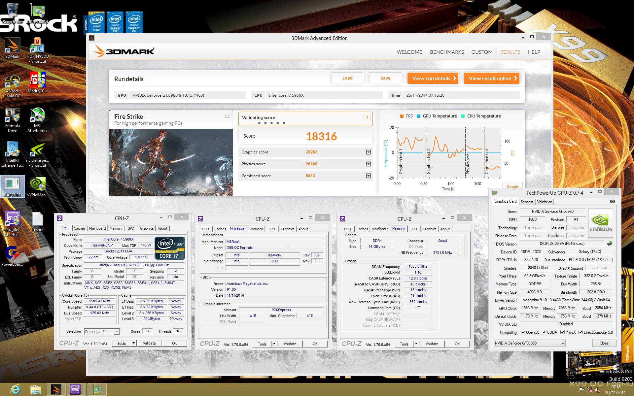Viewport: 634px width, 396px height.
Task: Click the Close button in GPU-Z
Action: 604,343
